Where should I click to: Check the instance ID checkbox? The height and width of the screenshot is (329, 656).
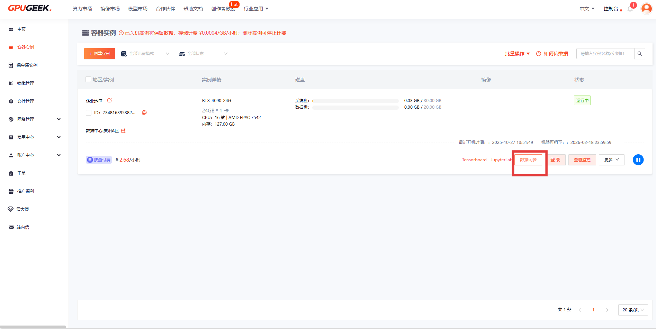(x=89, y=113)
